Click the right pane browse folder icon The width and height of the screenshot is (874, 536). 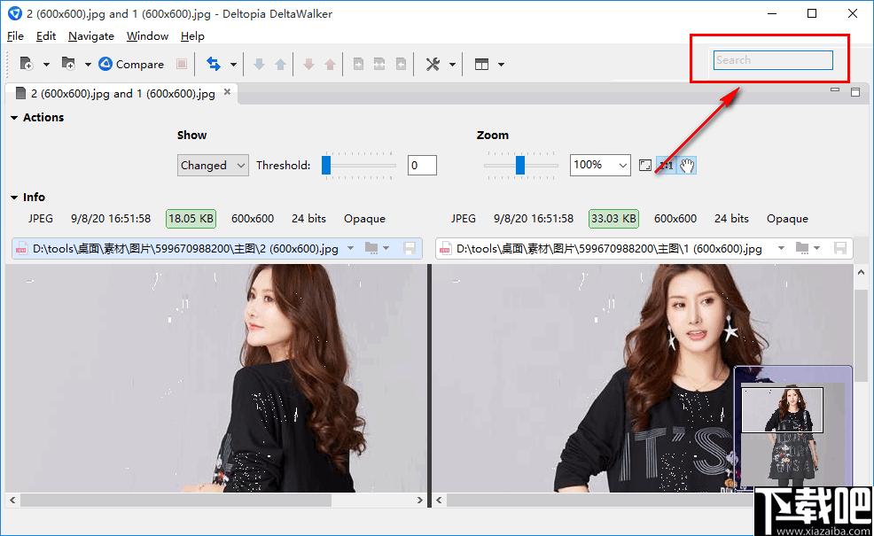(x=802, y=248)
